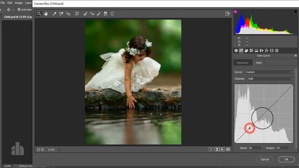
Task: Copy current settings to before icon
Action: [222, 149]
